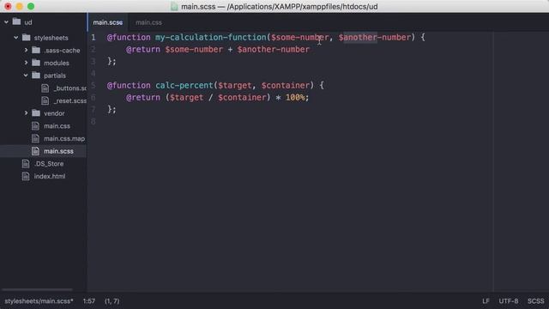The image size is (549, 309).
Task: Click the modules folder icon
Action: pos(36,63)
